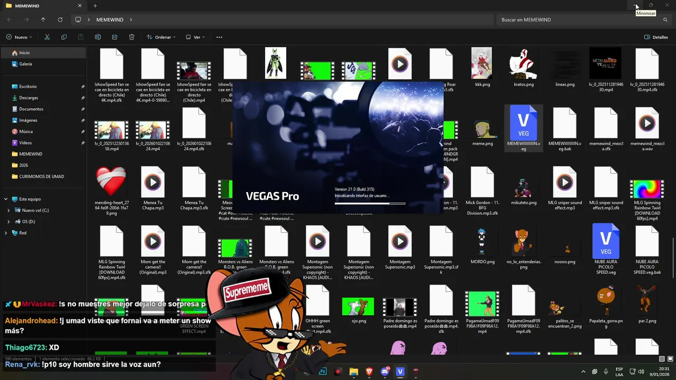Image resolution: width=676 pixels, height=380 pixels.
Task: Click the This PC monitor icon in address bar
Action: pos(78,20)
